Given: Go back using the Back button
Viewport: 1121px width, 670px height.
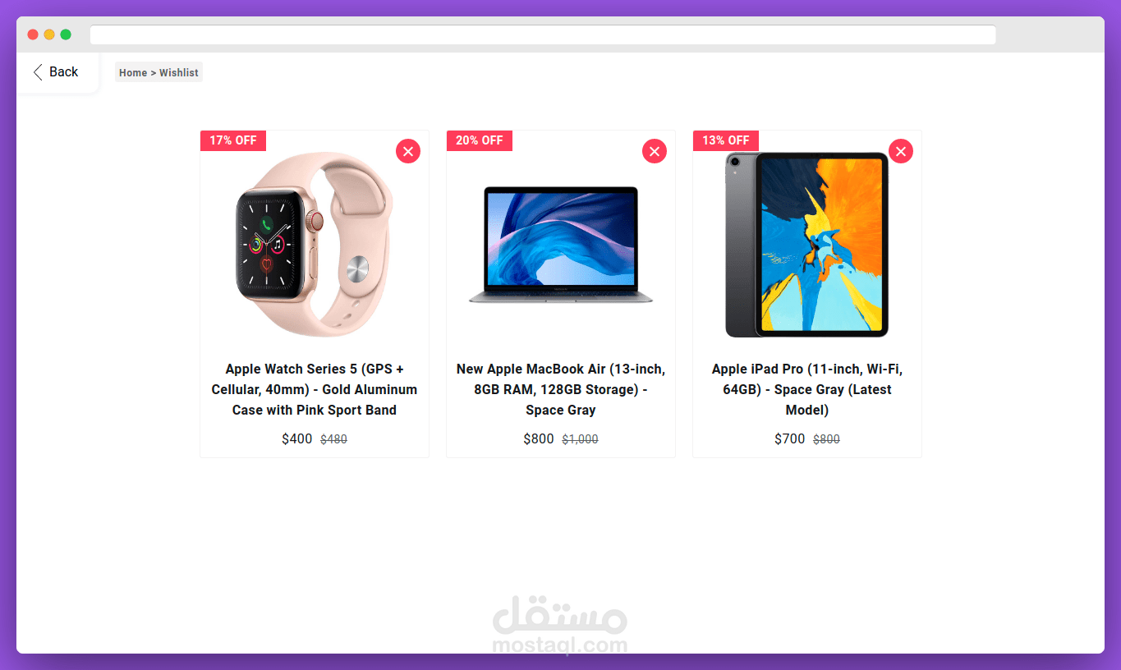Looking at the screenshot, I should [x=56, y=72].
